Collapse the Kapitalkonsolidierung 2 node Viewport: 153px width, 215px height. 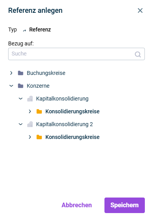(x=21, y=124)
